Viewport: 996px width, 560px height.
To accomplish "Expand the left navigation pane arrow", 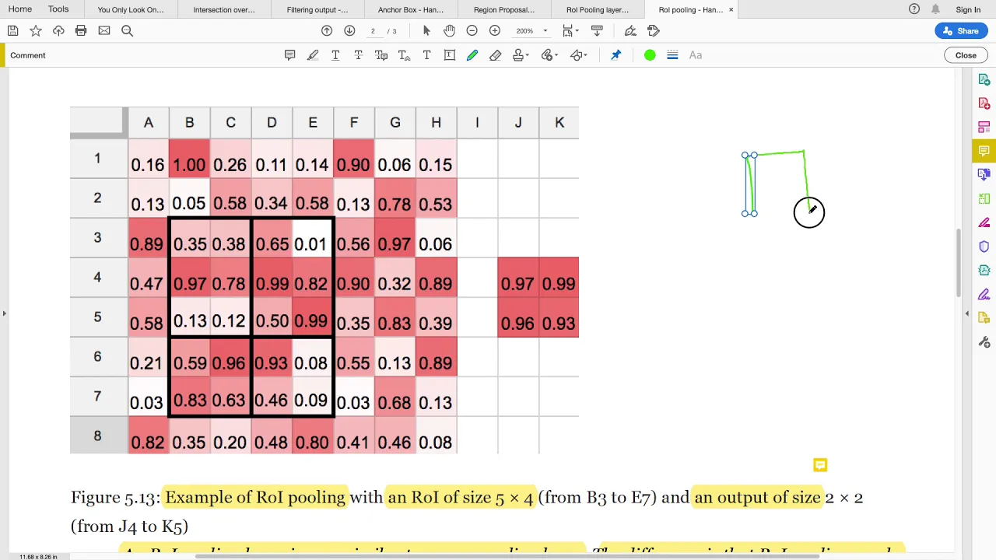I will pos(4,313).
